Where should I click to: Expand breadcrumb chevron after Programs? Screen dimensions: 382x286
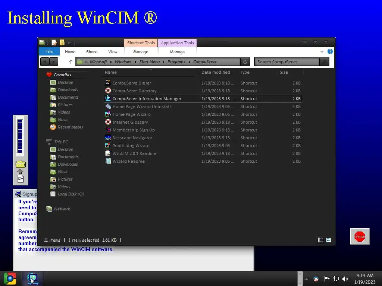[x=189, y=62]
